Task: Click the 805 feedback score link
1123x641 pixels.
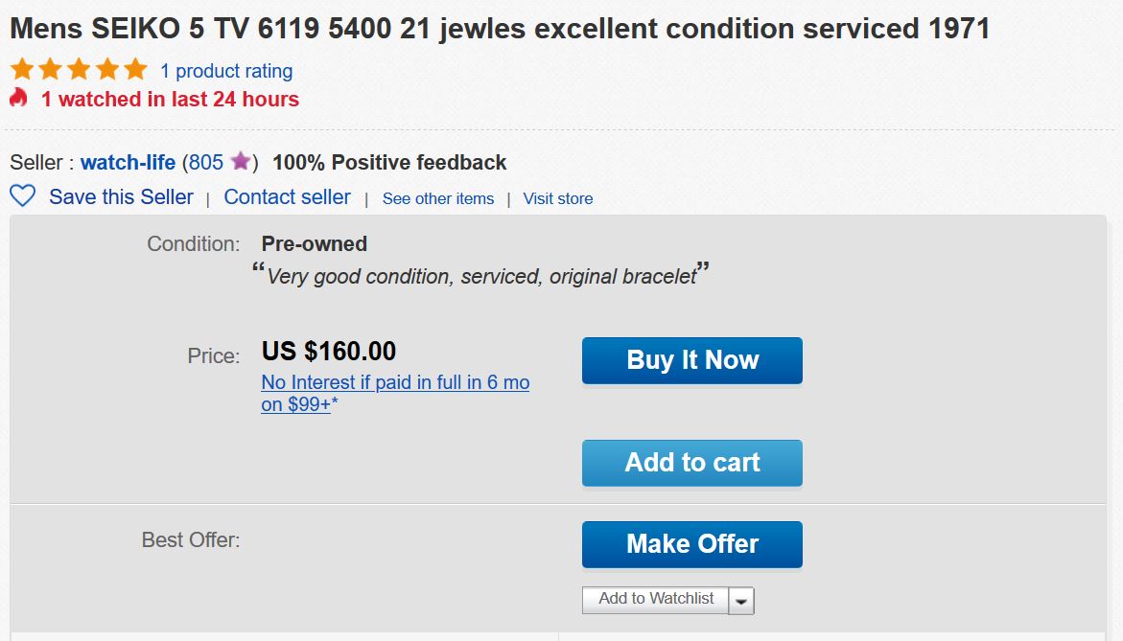Action: coord(205,163)
